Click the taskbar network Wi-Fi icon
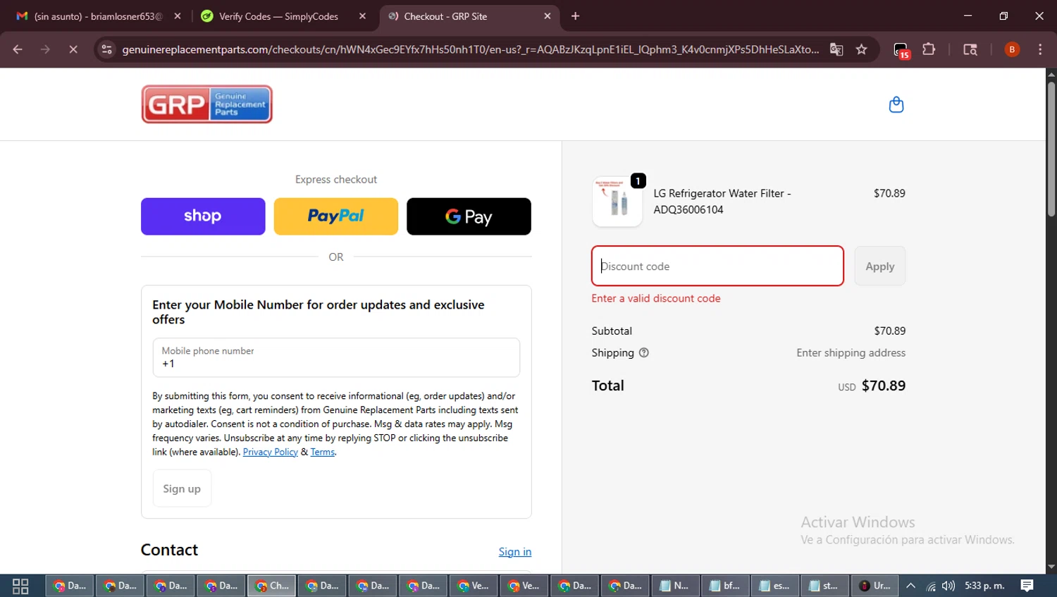The height and width of the screenshot is (597, 1057). point(931,586)
